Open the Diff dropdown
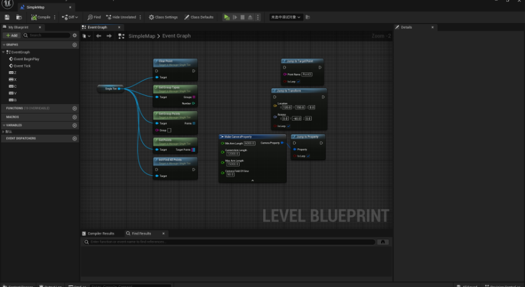This screenshot has width=525, height=287. click(72, 18)
